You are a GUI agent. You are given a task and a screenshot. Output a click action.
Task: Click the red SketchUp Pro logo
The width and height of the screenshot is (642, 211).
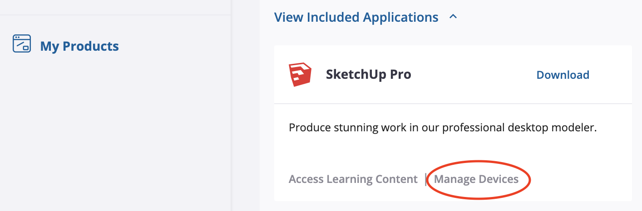pyautogui.click(x=300, y=74)
